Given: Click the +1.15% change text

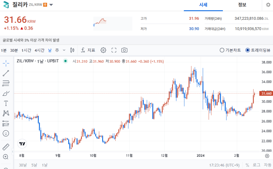Looking at the screenshot, I should [11, 28].
